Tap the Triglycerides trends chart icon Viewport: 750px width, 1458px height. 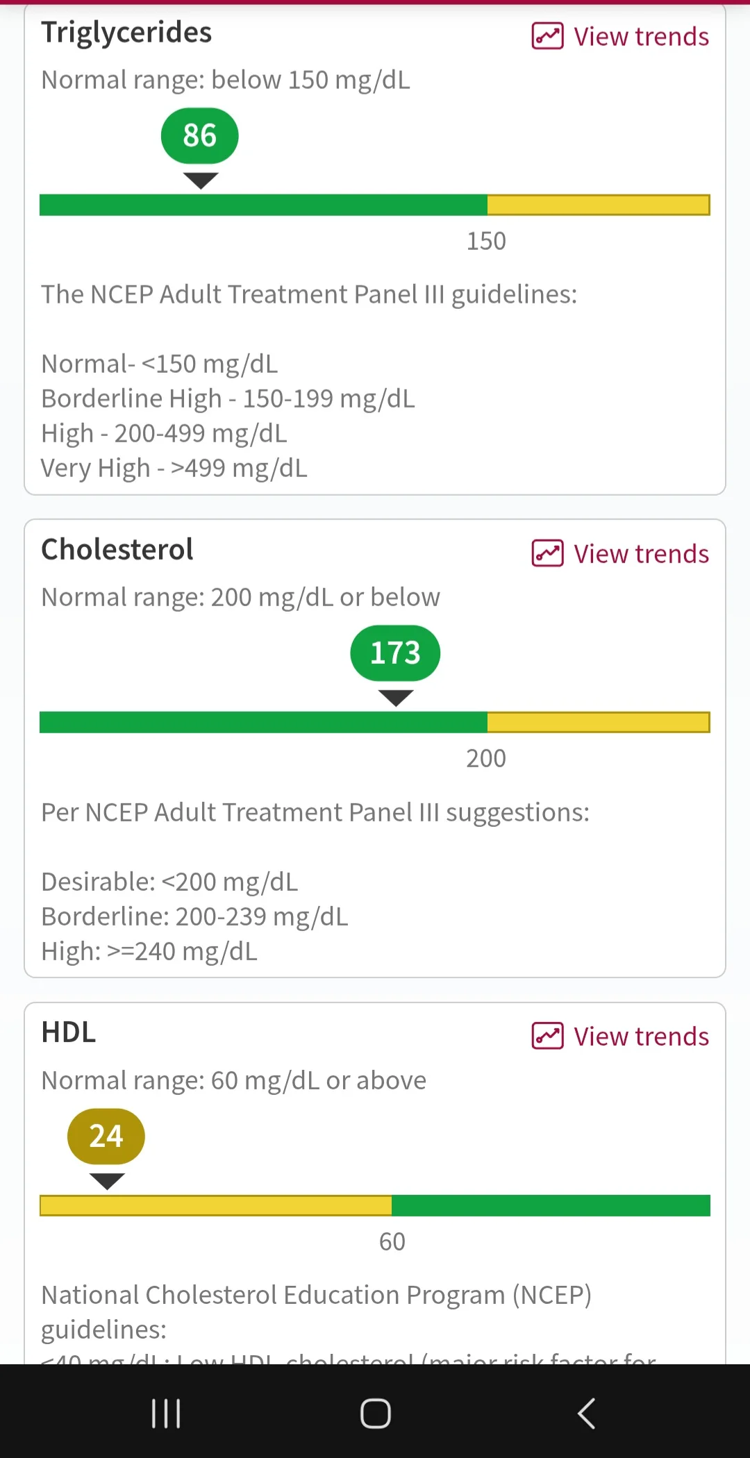click(x=547, y=36)
